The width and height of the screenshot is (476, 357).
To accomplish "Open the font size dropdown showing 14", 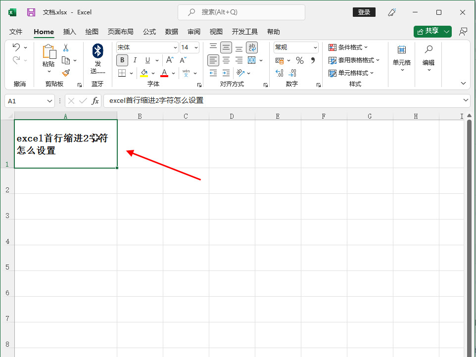I will (196, 47).
